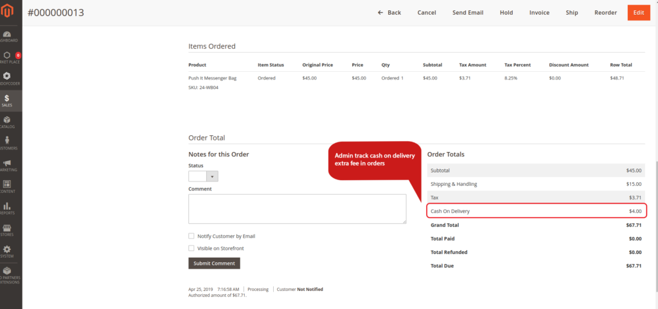Click the Magento logo icon
The height and width of the screenshot is (309, 658).
coord(7,12)
